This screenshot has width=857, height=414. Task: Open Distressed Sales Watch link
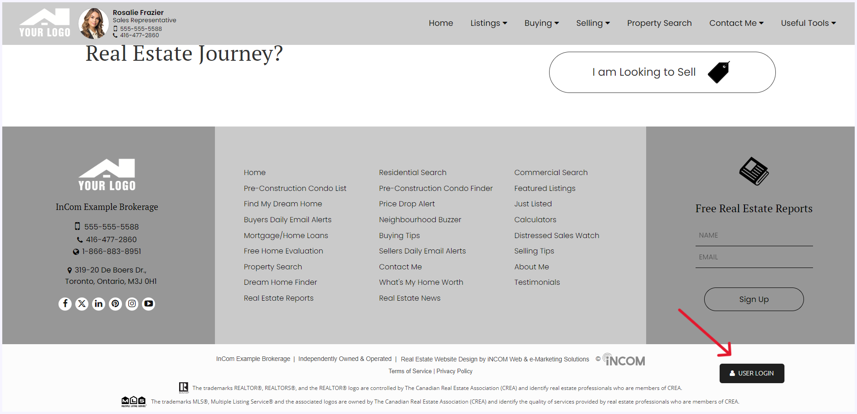pyautogui.click(x=556, y=235)
